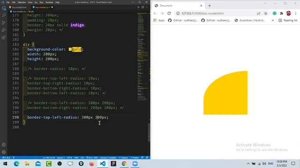The image size is (300, 168).
Task: Open the Windows notification center icon
Action: (x=293, y=164)
